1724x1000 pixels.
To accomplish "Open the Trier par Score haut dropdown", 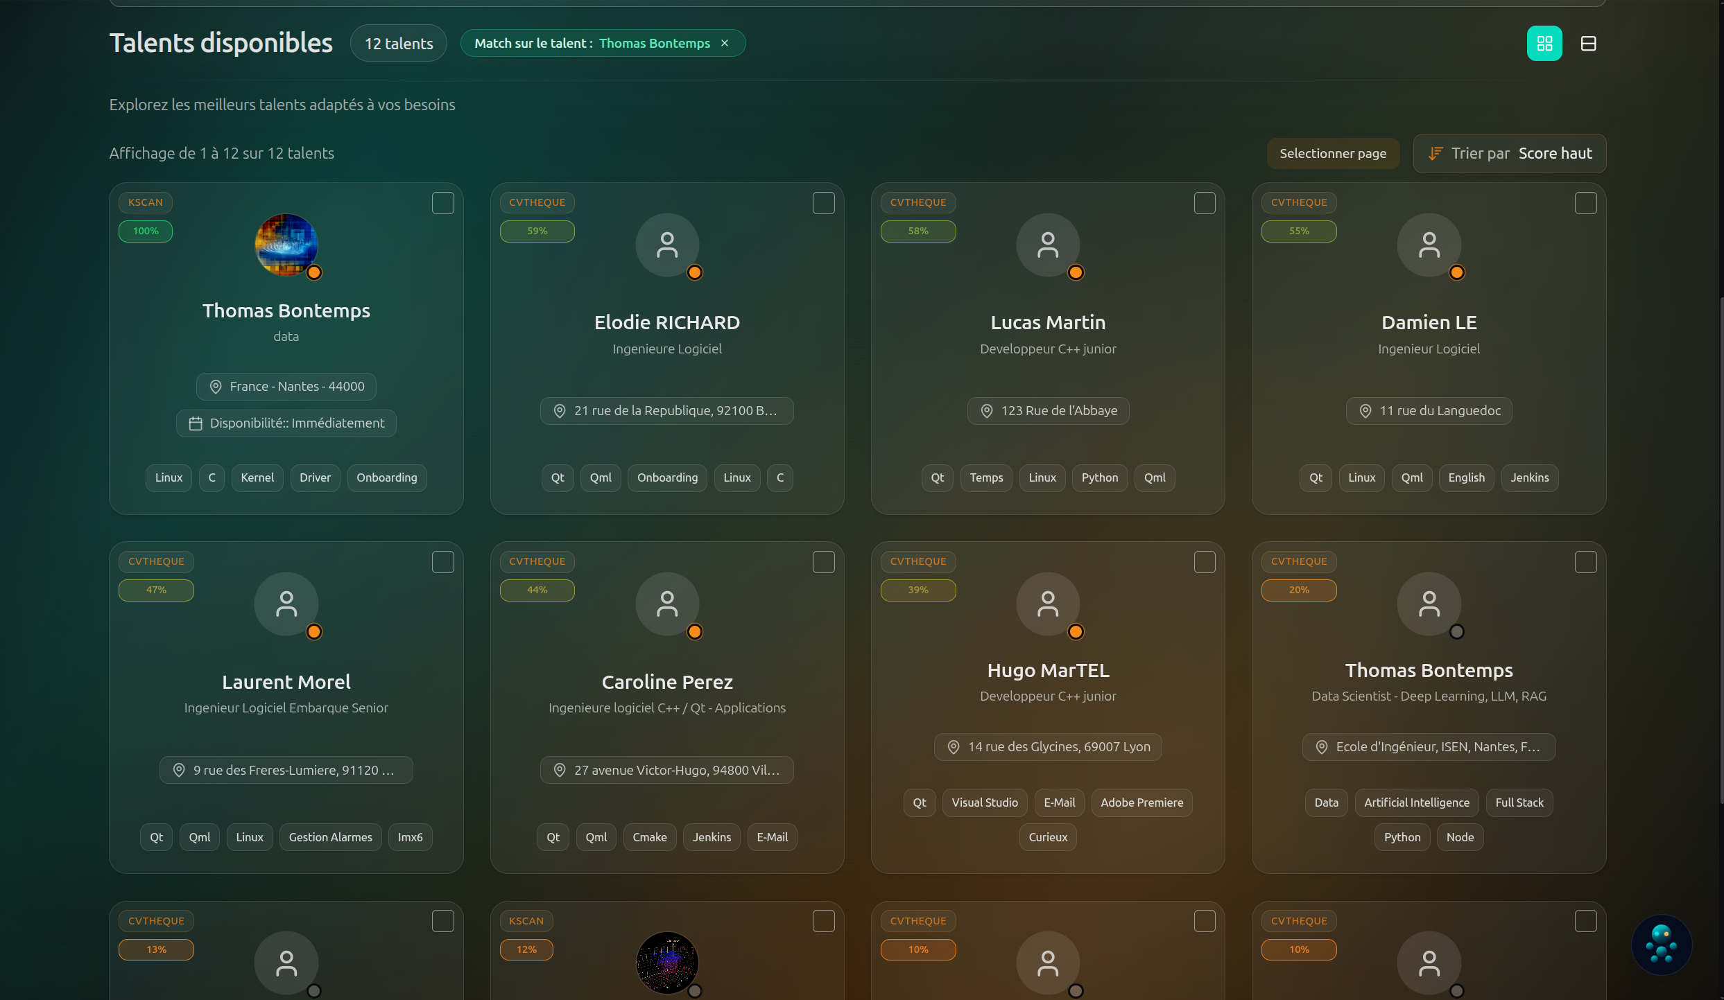I will coord(1509,154).
